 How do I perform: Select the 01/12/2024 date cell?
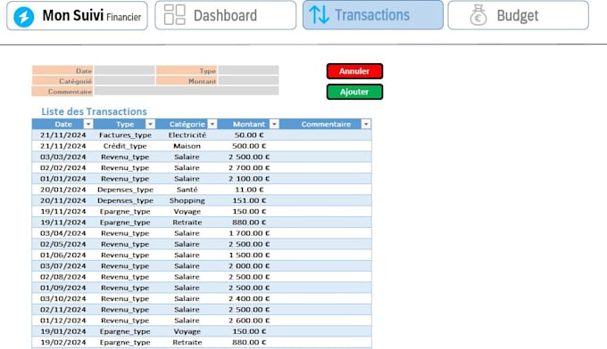pyautogui.click(x=63, y=321)
